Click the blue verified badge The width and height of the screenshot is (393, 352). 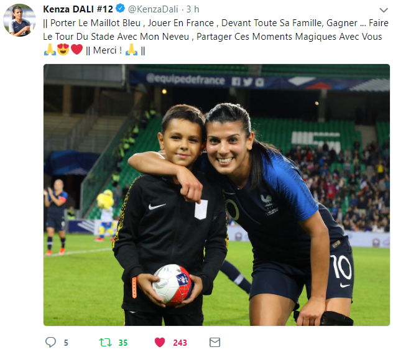click(120, 9)
